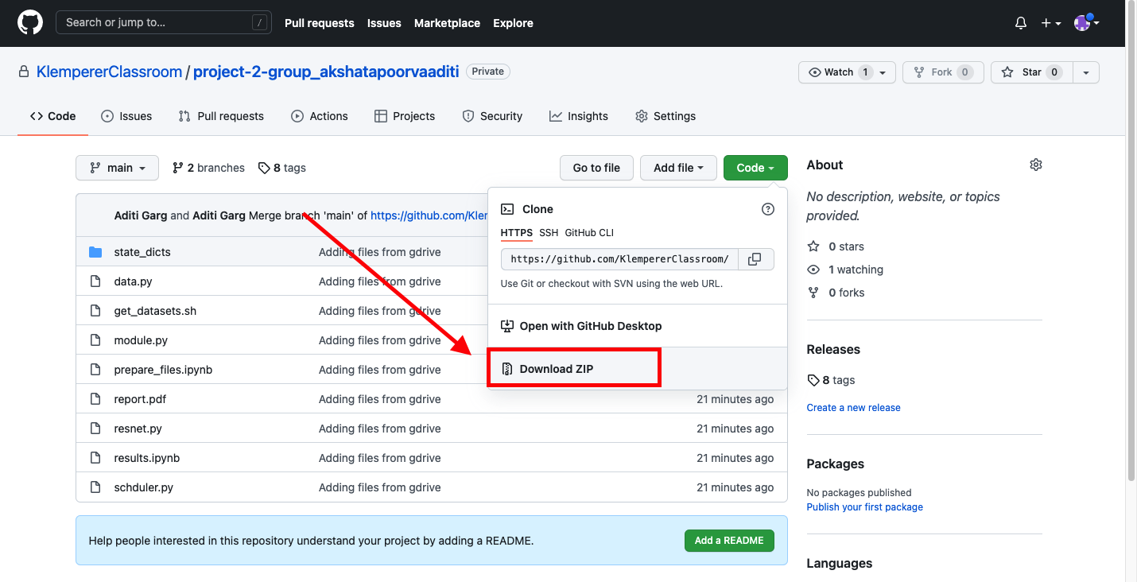Open the Watch dropdown button
This screenshot has height=582, width=1137.
pos(847,72)
